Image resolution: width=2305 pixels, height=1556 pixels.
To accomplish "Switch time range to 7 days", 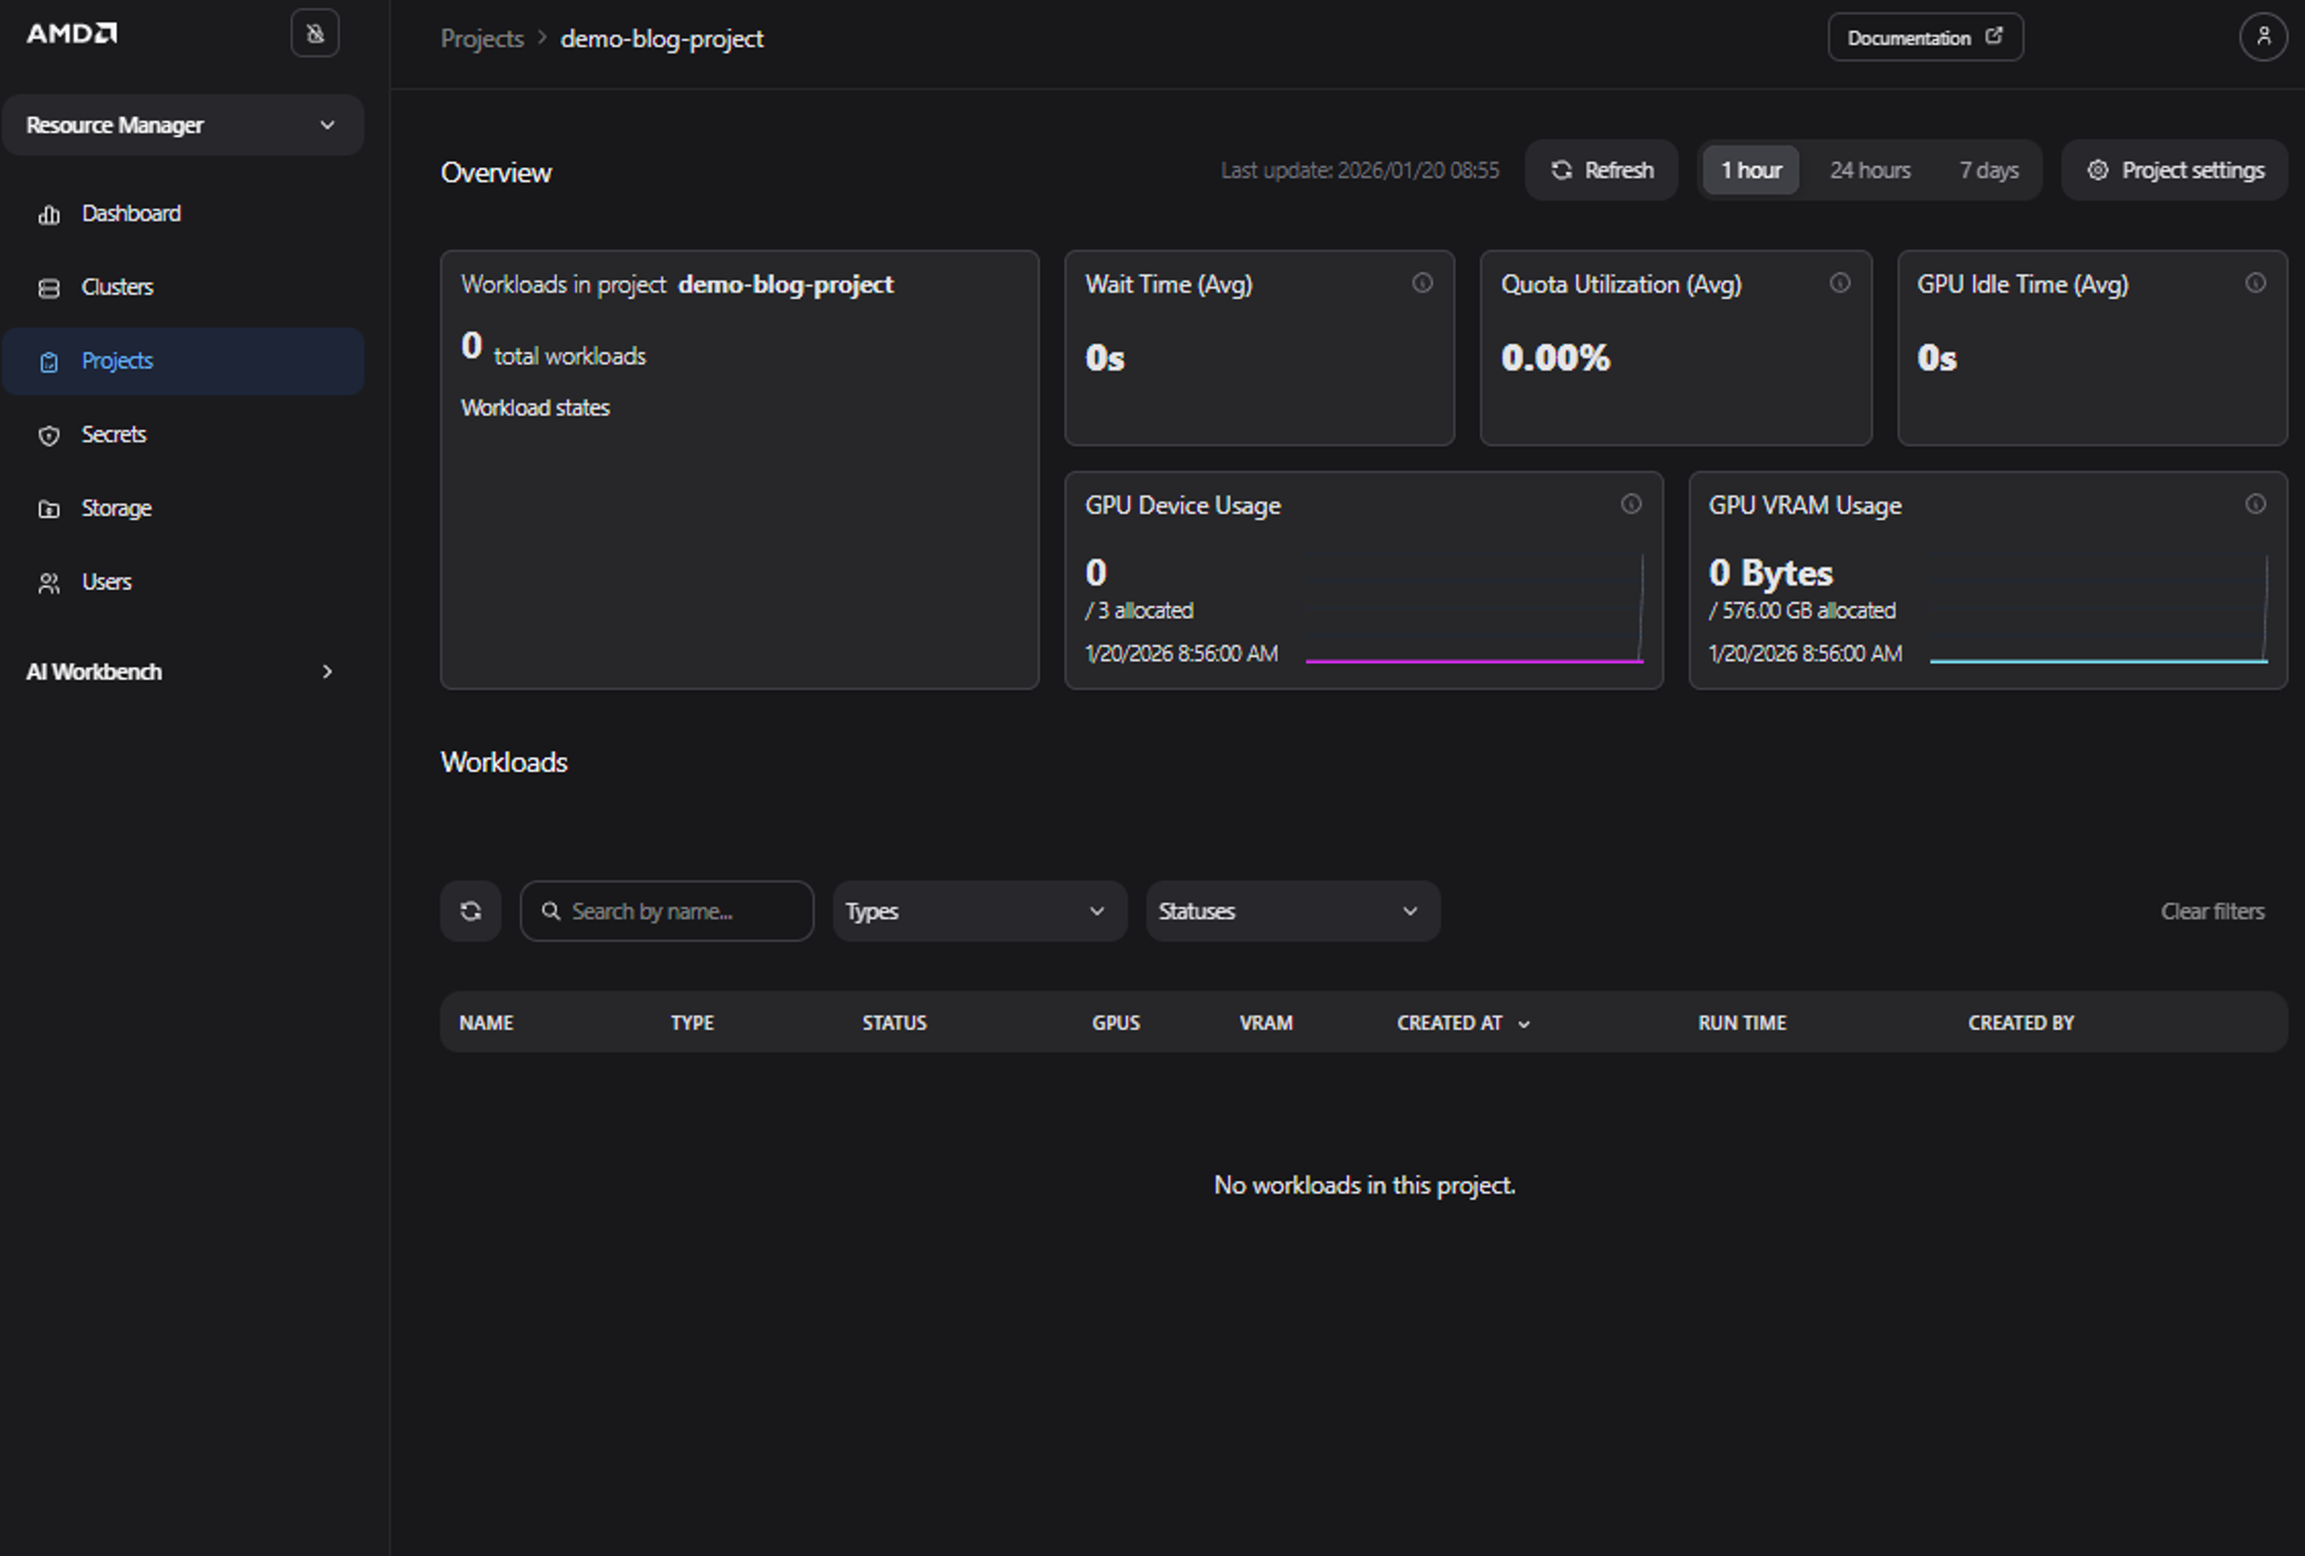I will coord(1989,170).
